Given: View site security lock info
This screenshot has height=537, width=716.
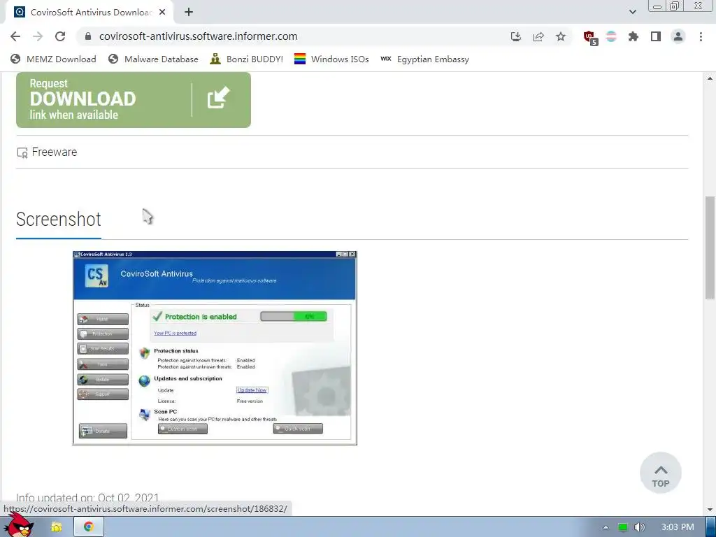Looking at the screenshot, I should 88,36.
